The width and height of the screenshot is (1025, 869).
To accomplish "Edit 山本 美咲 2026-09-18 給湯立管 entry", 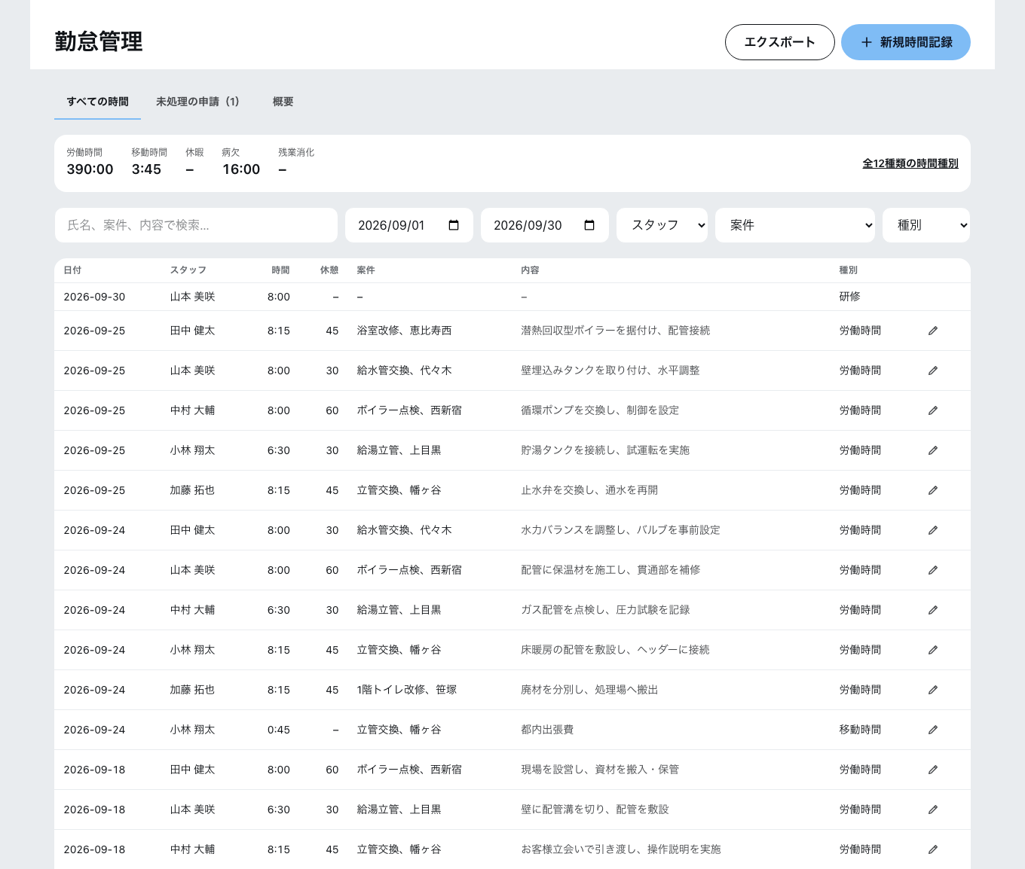I will (x=932, y=810).
